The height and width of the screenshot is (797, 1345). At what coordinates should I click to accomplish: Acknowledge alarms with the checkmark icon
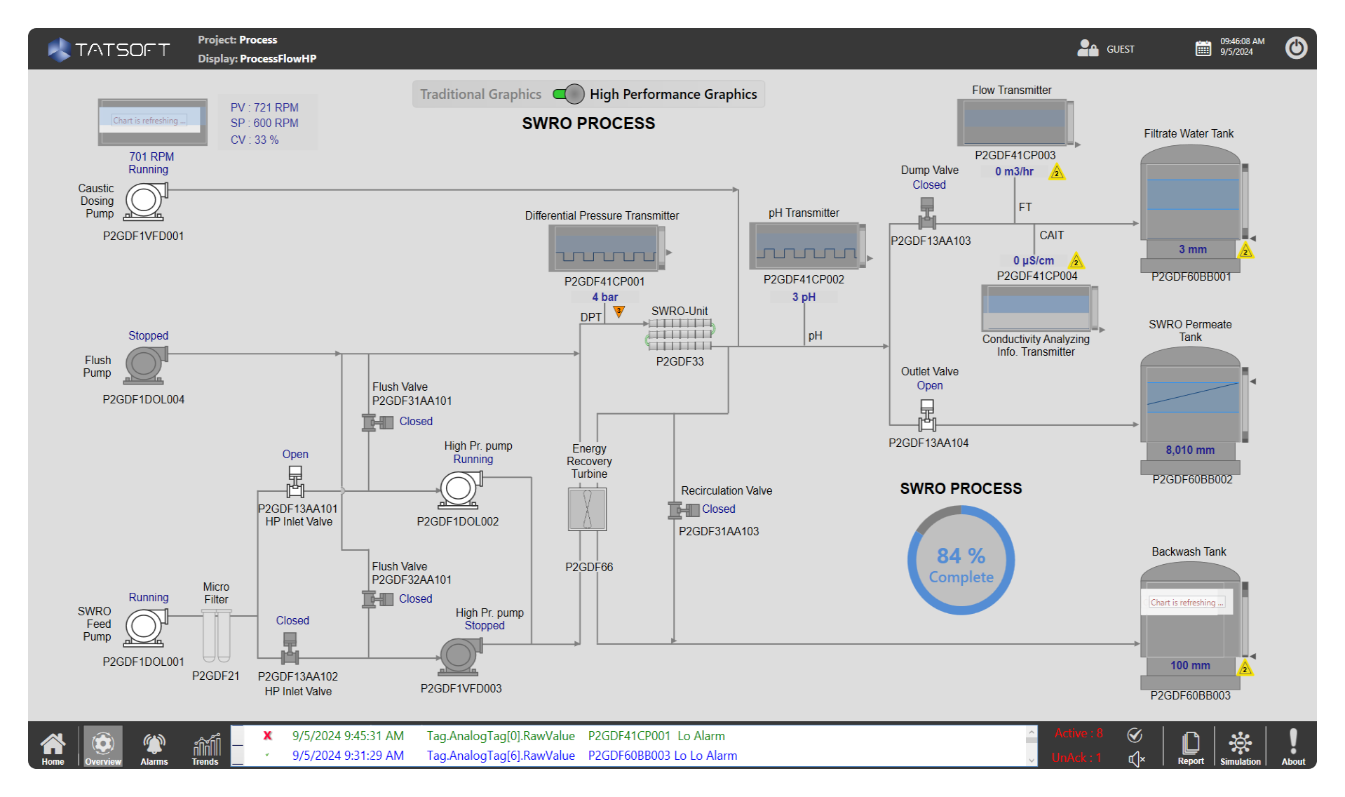tap(1135, 735)
